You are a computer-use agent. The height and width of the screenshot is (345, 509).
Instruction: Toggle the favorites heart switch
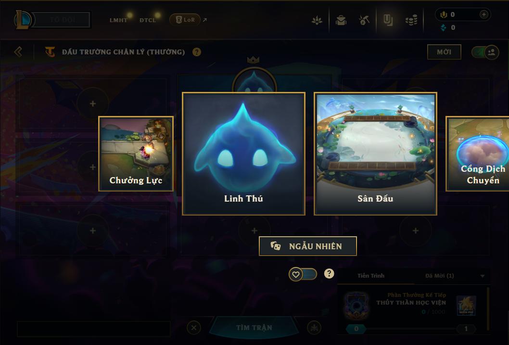(303, 275)
